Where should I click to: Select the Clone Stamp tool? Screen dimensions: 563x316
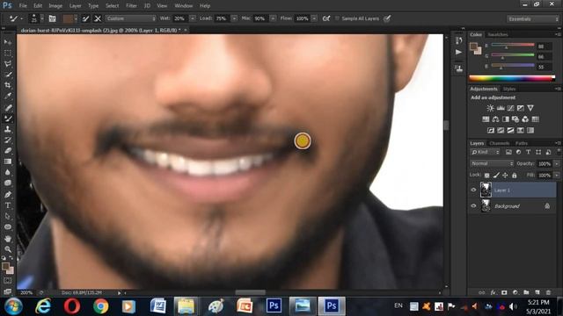[8, 129]
